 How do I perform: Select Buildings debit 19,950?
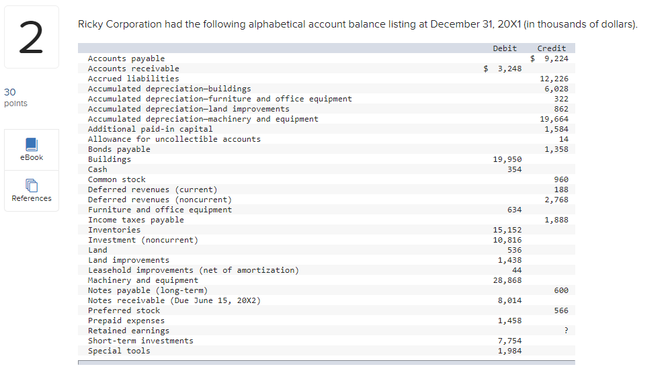click(x=507, y=159)
